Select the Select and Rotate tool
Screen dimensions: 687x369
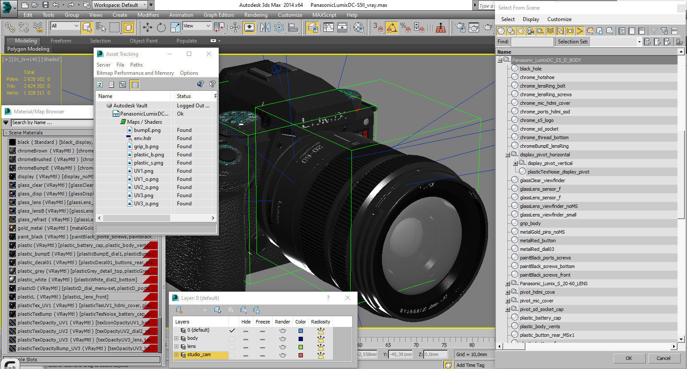161,27
